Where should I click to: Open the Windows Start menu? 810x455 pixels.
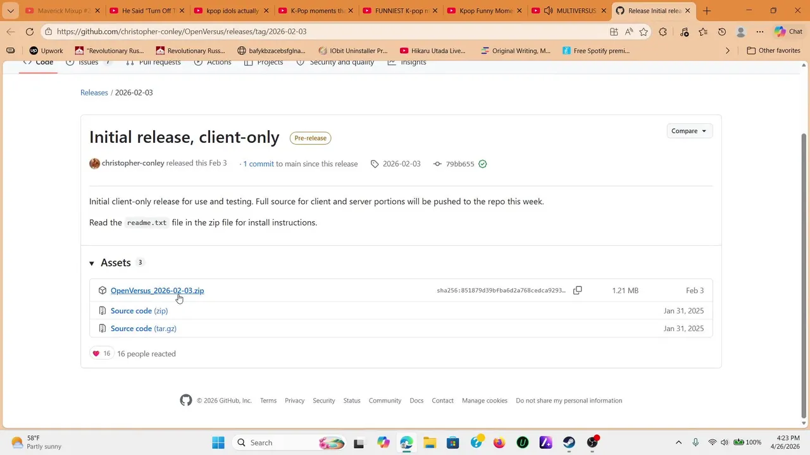click(x=218, y=442)
